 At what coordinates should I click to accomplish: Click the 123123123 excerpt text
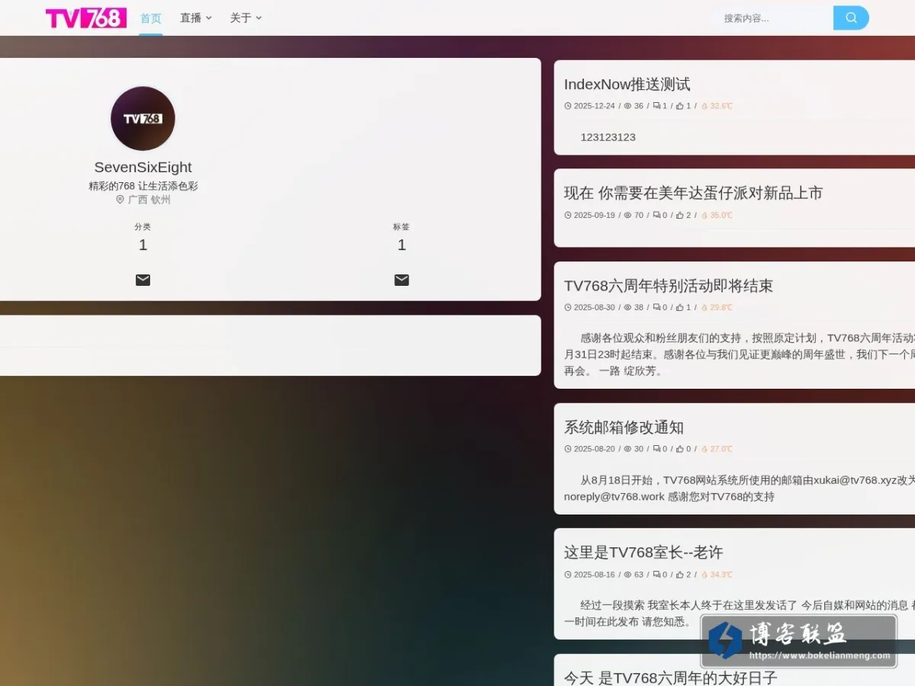tap(608, 137)
